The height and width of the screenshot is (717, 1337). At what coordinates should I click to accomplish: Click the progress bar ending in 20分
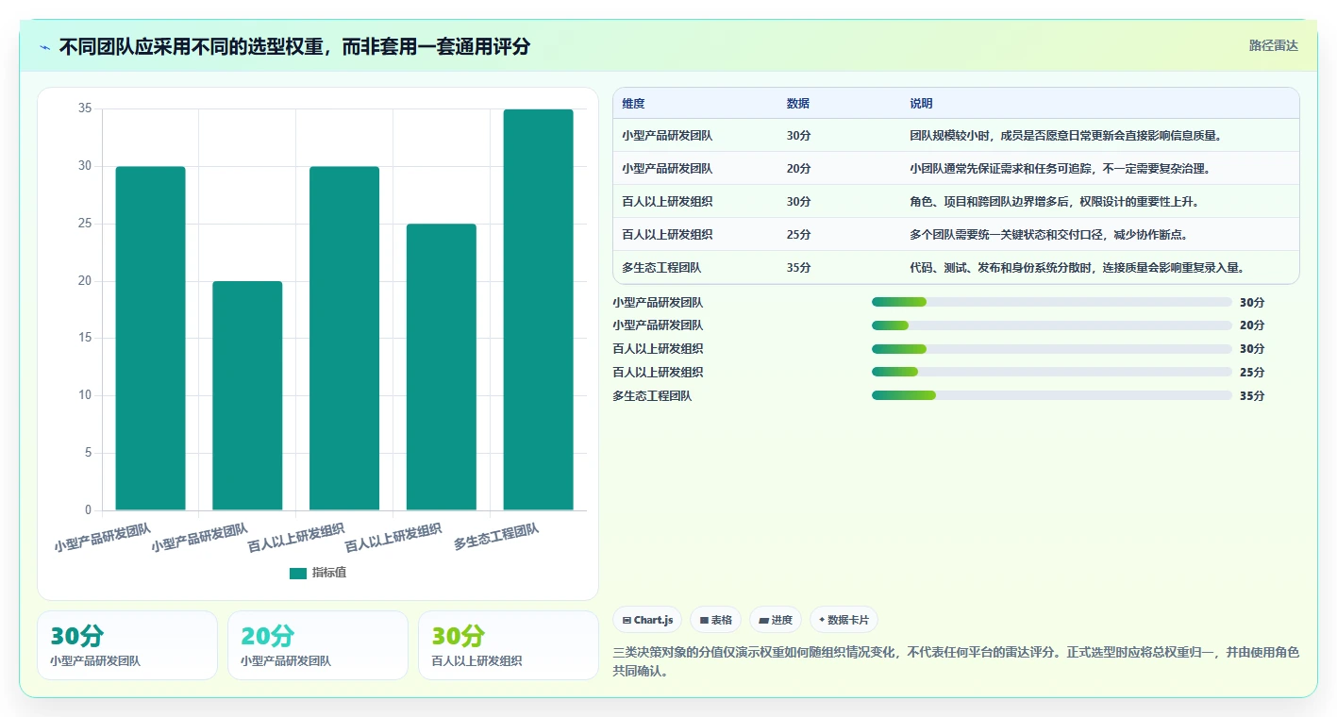point(1052,325)
